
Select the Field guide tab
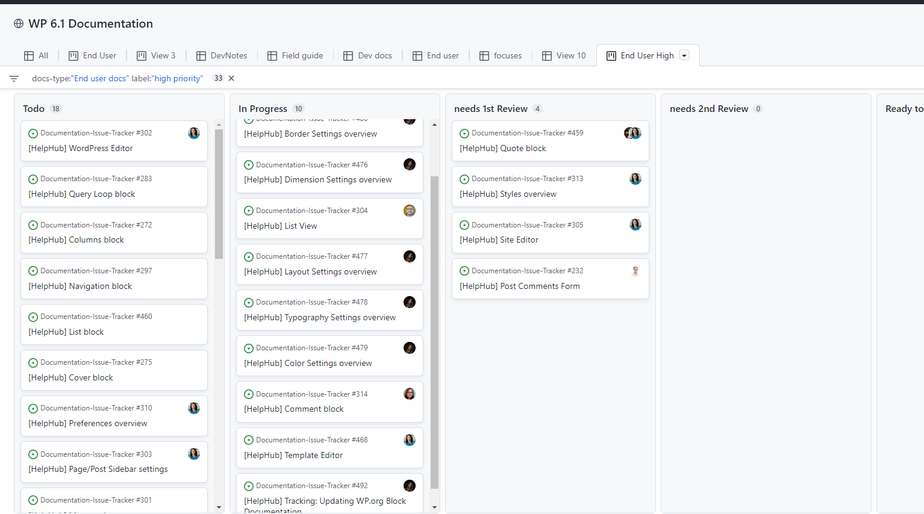point(295,55)
